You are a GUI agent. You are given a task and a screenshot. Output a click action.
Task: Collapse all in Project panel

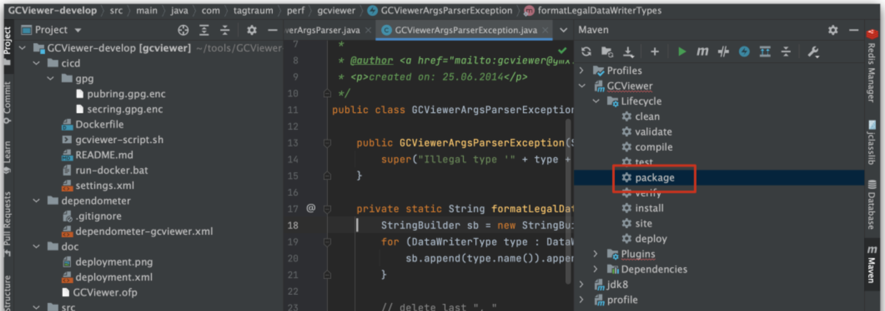click(x=225, y=30)
